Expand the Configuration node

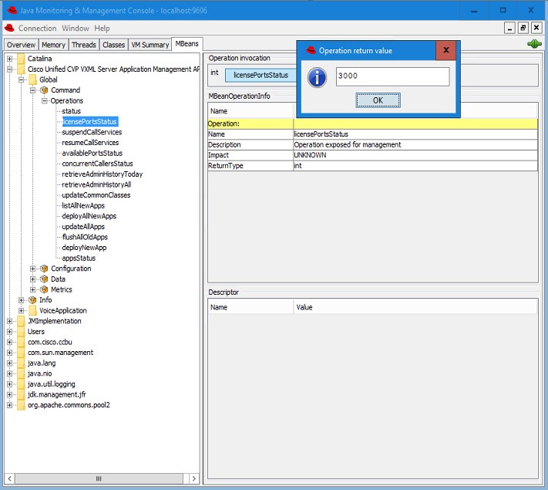(x=33, y=269)
